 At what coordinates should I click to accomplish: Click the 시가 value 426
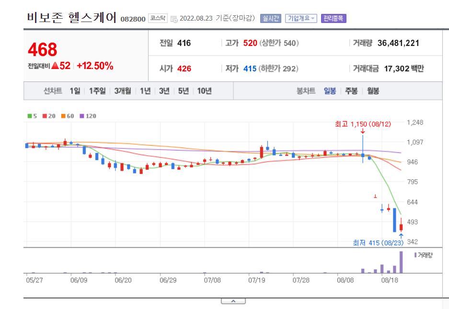(184, 69)
